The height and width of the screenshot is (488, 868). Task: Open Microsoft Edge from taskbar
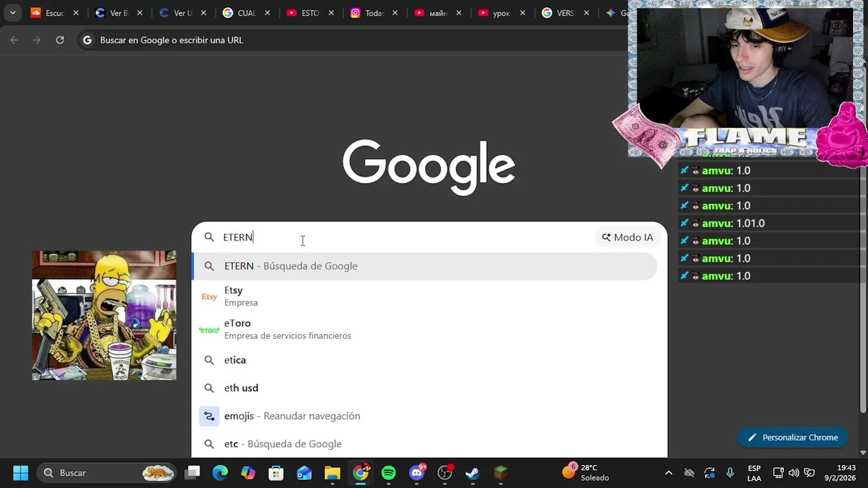pos(220,472)
